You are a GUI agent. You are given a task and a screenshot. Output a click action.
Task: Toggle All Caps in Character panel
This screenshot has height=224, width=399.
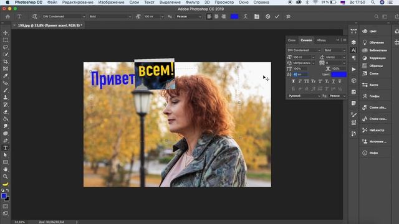coord(307,82)
